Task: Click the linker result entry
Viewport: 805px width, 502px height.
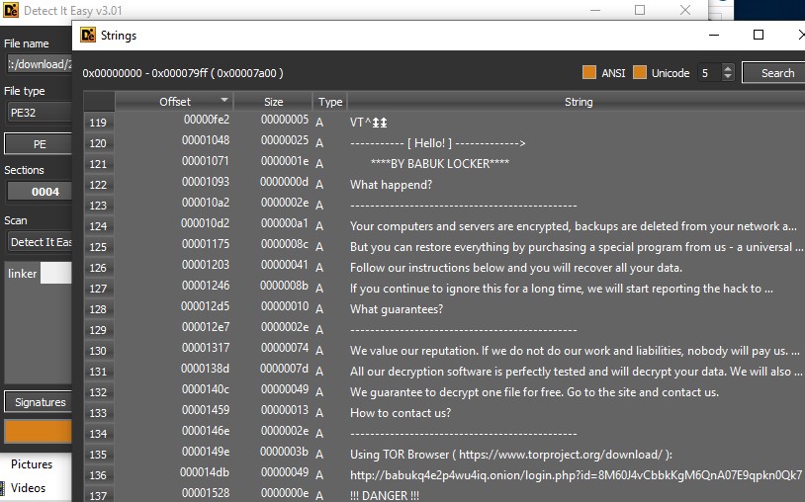Action: (x=22, y=274)
